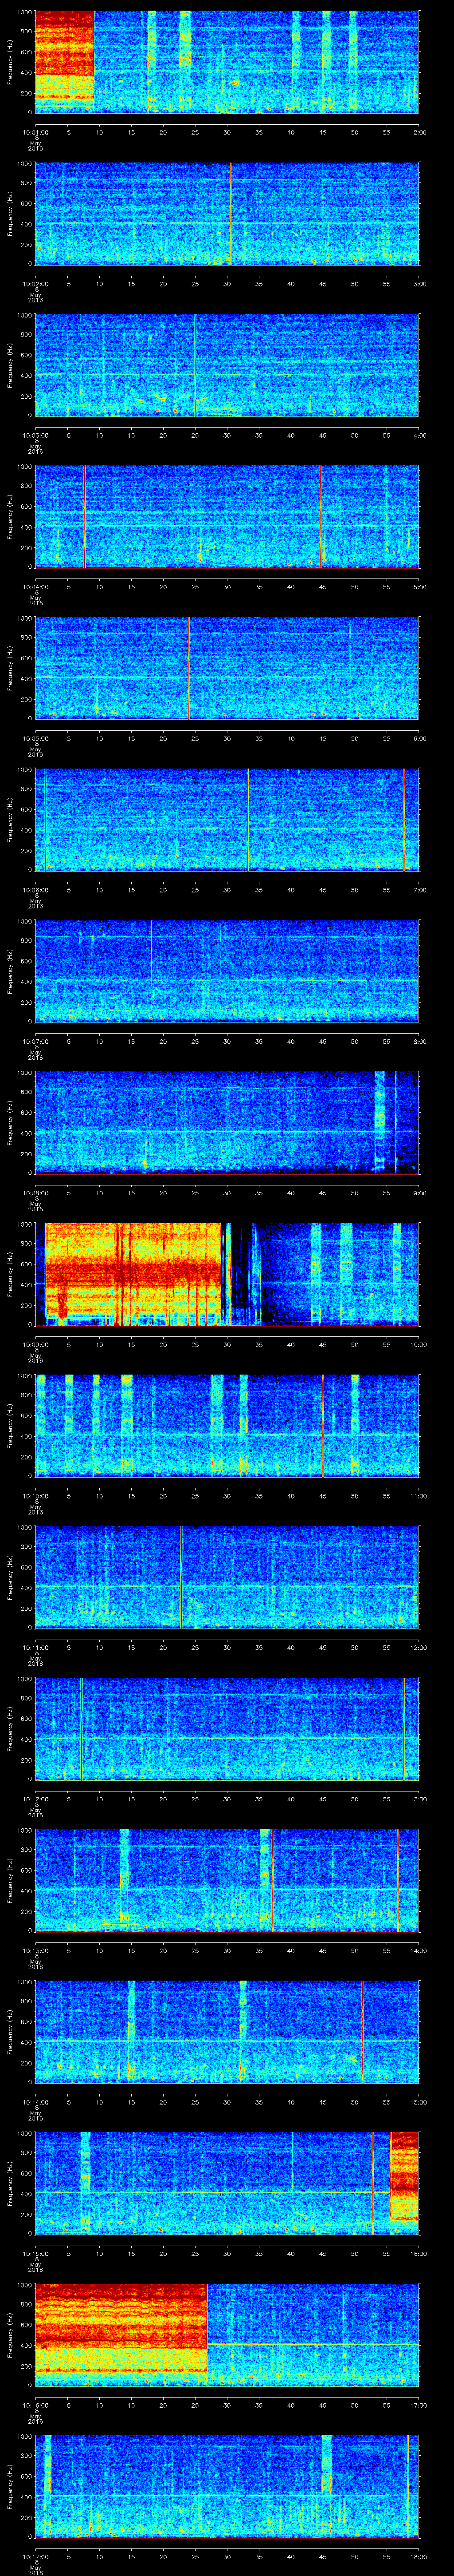
Task: Click the 10:08:00 start time label
Action: [35, 1192]
